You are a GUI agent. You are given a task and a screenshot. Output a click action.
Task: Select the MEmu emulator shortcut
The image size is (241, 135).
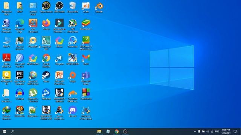(59, 42)
